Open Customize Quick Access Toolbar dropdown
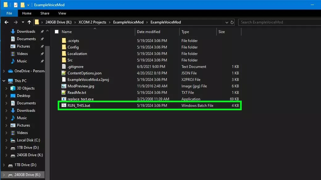 tap(28, 5)
